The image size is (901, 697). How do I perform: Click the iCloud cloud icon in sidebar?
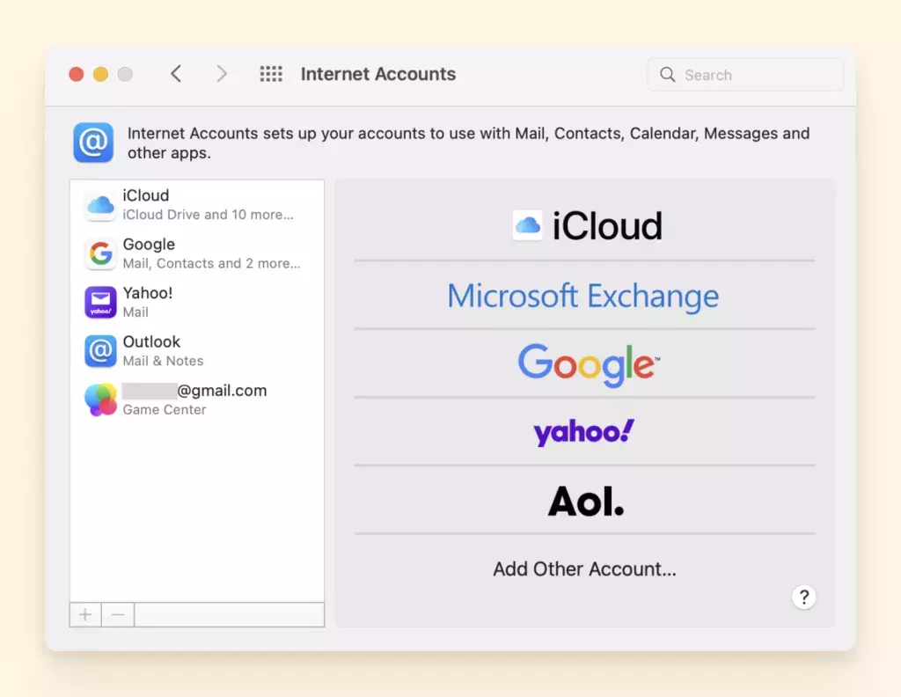100,204
